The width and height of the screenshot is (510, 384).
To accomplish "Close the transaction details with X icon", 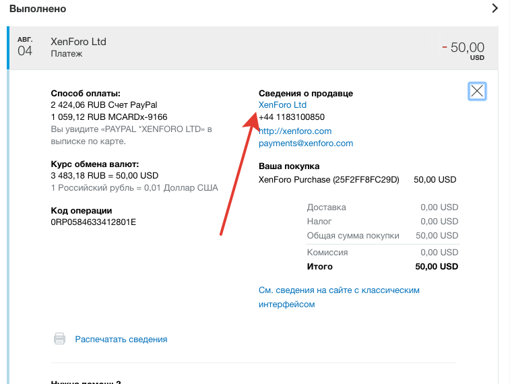I will coord(477,91).
